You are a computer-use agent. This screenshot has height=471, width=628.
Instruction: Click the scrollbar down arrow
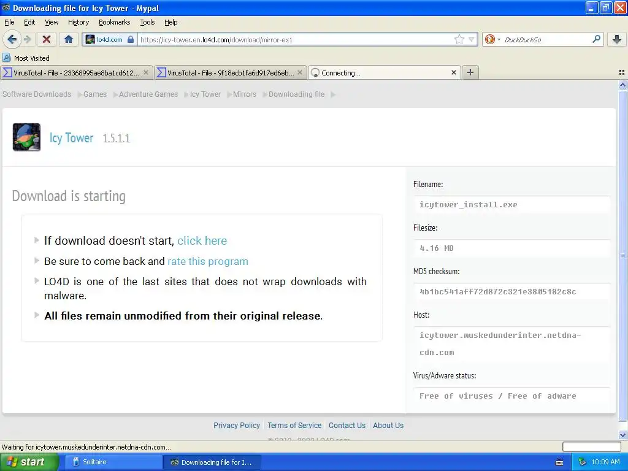point(622,435)
